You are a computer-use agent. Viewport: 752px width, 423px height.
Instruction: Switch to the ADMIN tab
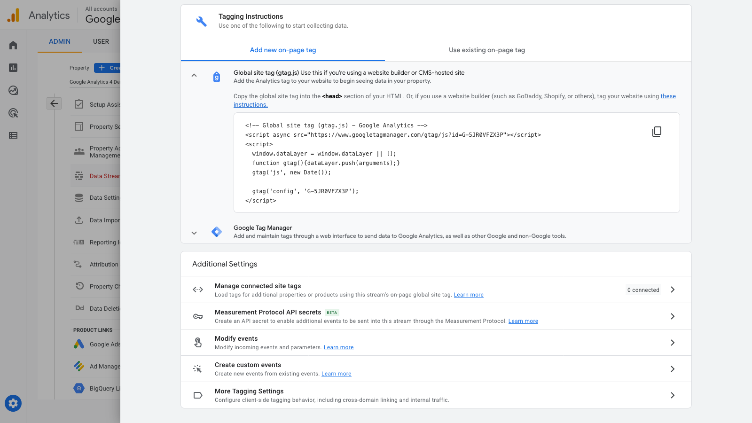(60, 41)
